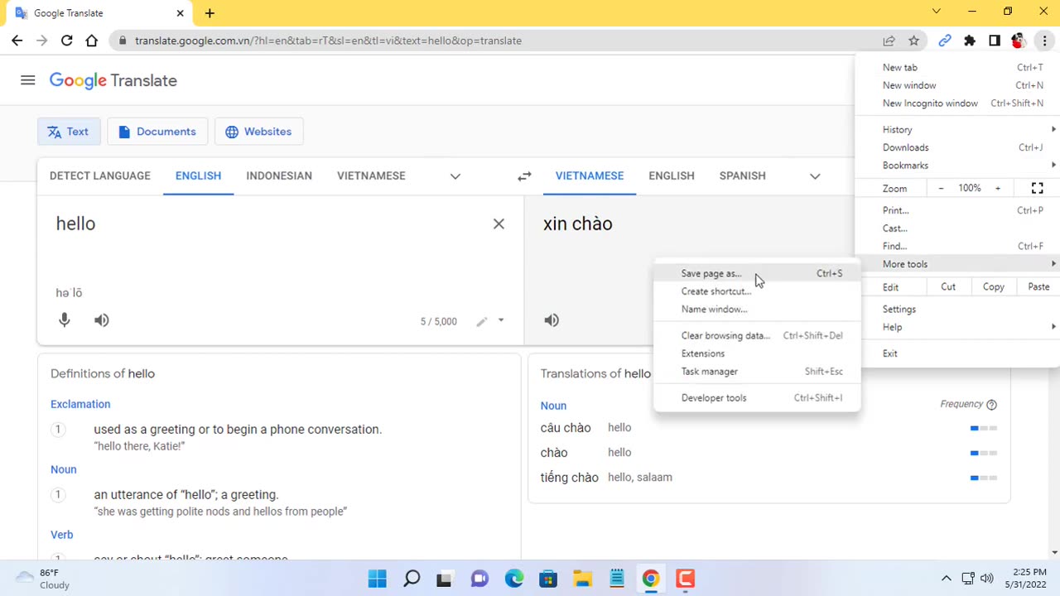Click the Copy button in the Edit row

pyautogui.click(x=994, y=287)
